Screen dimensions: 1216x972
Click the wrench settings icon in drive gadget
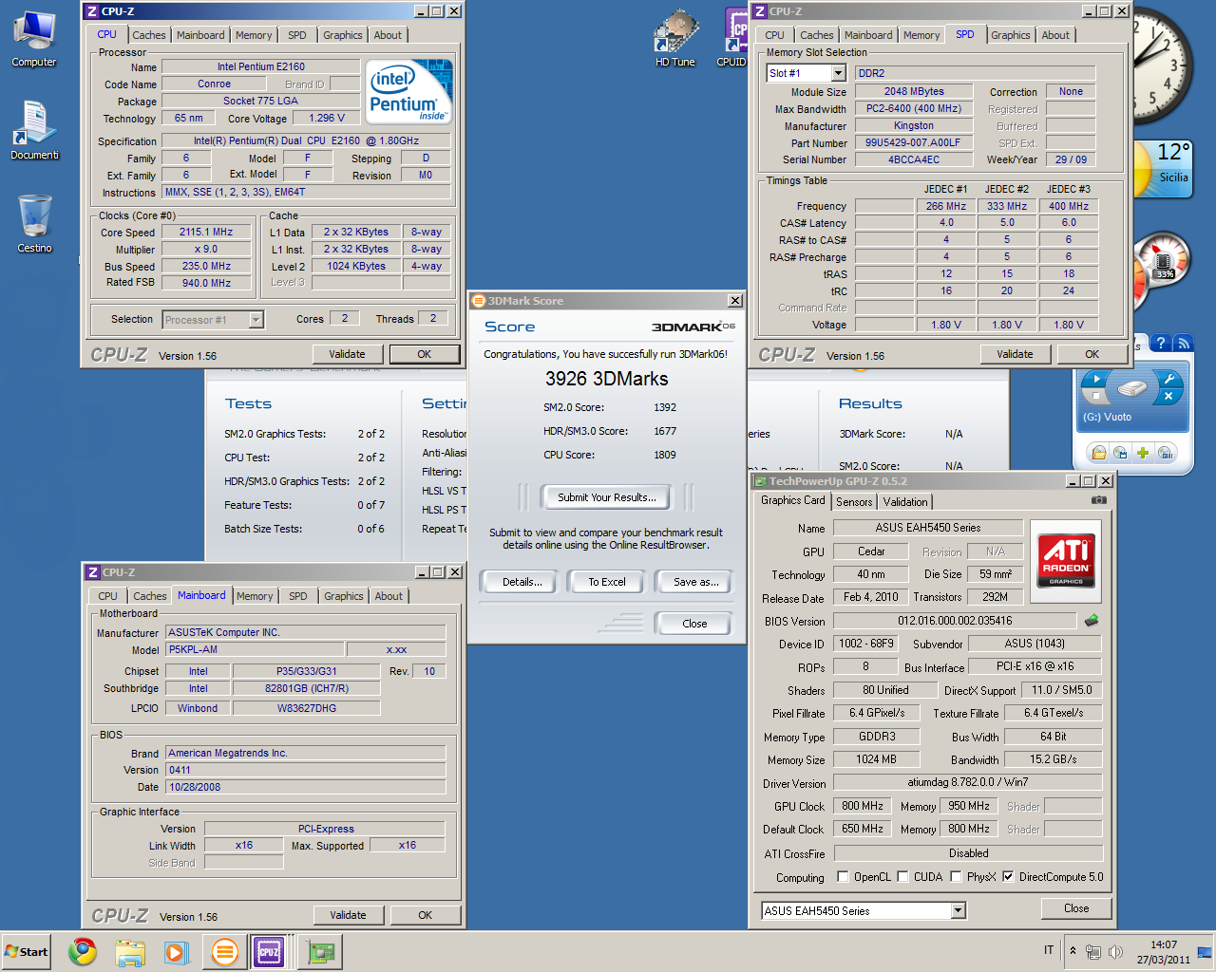point(1168,379)
